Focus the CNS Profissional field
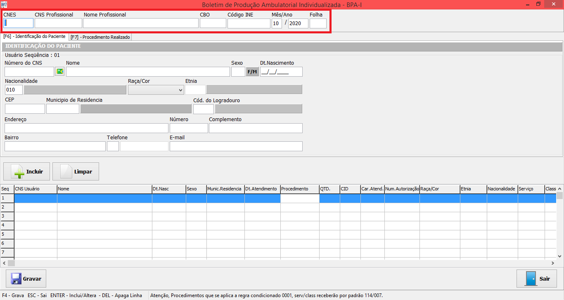This screenshot has height=300, width=564. pos(58,23)
